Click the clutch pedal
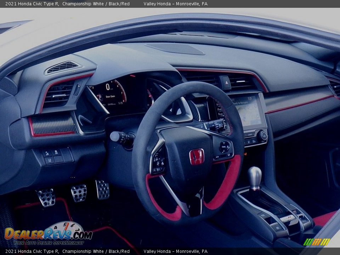 coord(46,197)
